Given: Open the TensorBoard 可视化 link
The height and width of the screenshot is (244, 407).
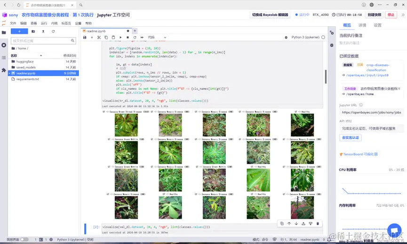Looking at the screenshot, I should point(359,154).
